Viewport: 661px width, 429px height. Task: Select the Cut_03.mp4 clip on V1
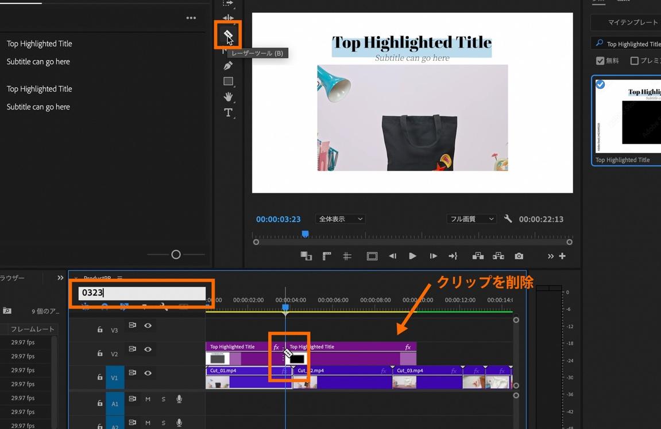427,377
